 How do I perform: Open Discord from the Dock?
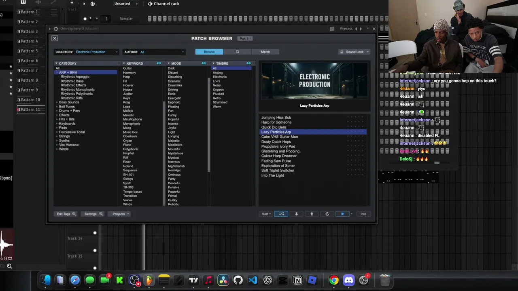click(349, 280)
